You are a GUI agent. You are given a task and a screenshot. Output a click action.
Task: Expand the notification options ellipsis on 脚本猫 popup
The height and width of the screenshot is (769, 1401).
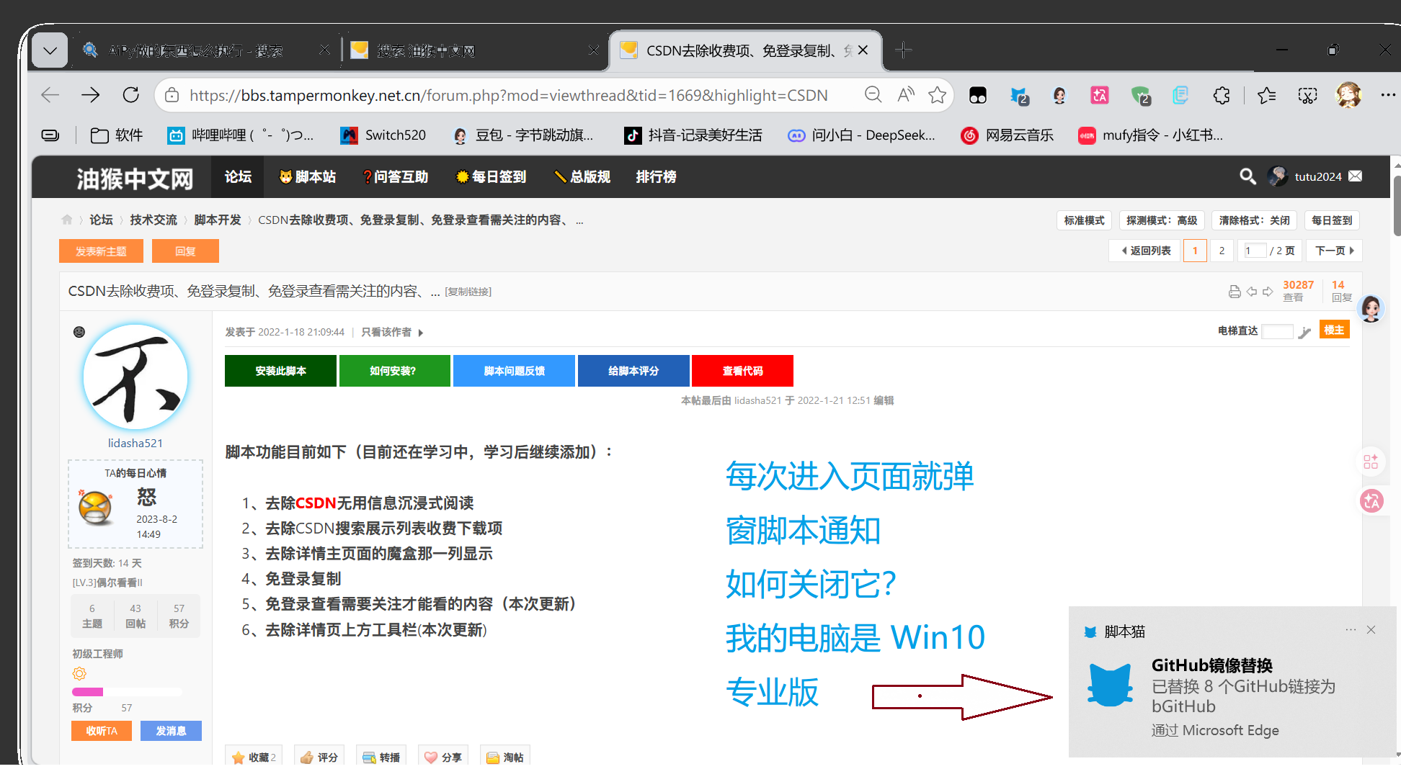point(1351,629)
